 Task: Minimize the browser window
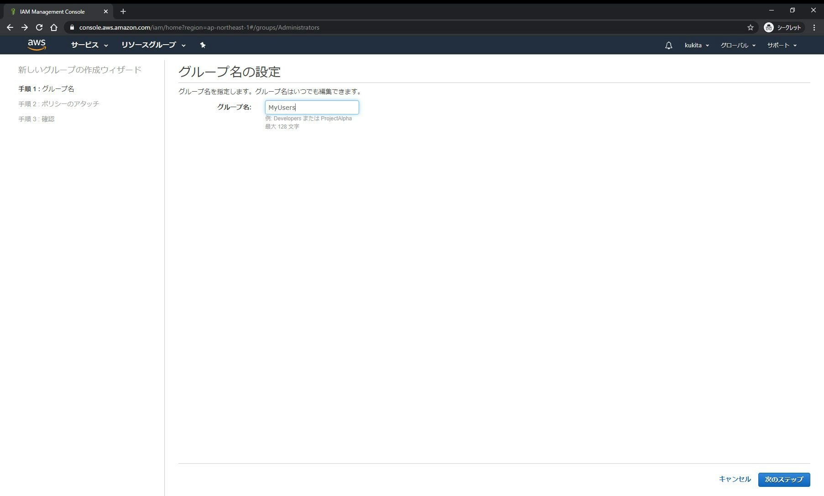tap(772, 10)
